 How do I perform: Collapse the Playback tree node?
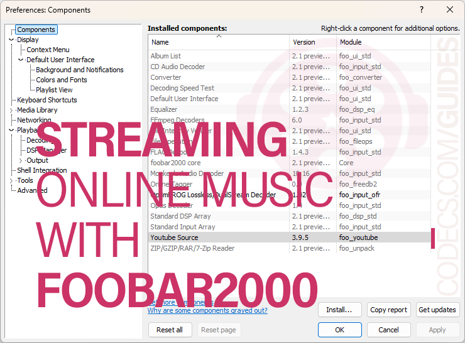point(11,130)
